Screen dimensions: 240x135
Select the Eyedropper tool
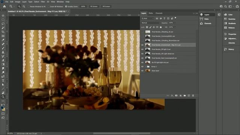point(3,40)
